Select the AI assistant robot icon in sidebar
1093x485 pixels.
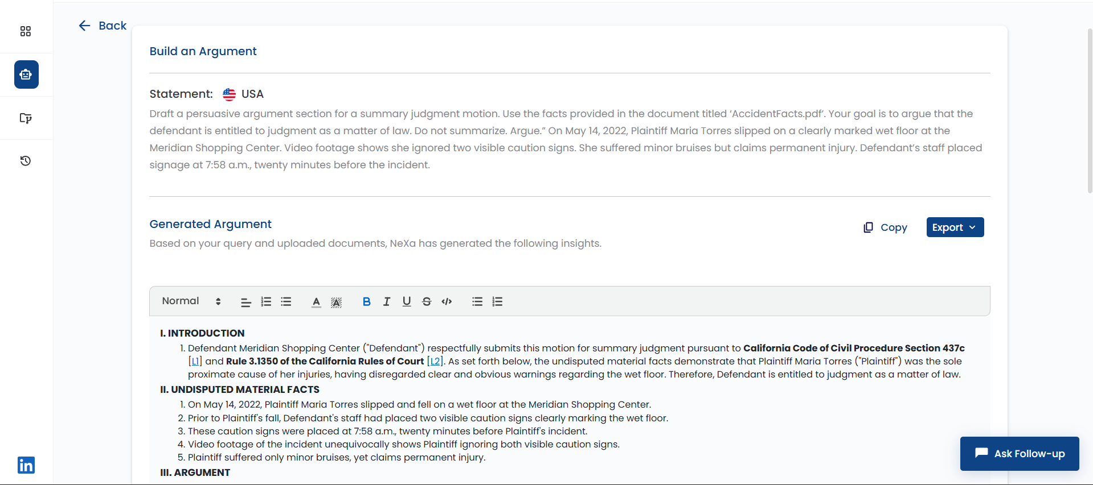[x=26, y=74]
